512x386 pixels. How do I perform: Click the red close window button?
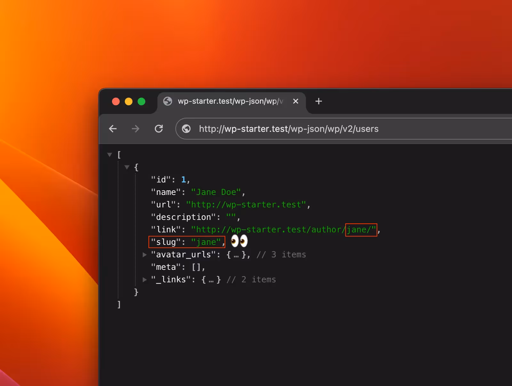click(116, 101)
